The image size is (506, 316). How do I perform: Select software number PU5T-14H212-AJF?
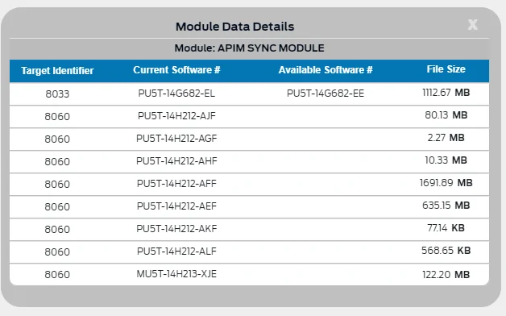pyautogui.click(x=176, y=116)
